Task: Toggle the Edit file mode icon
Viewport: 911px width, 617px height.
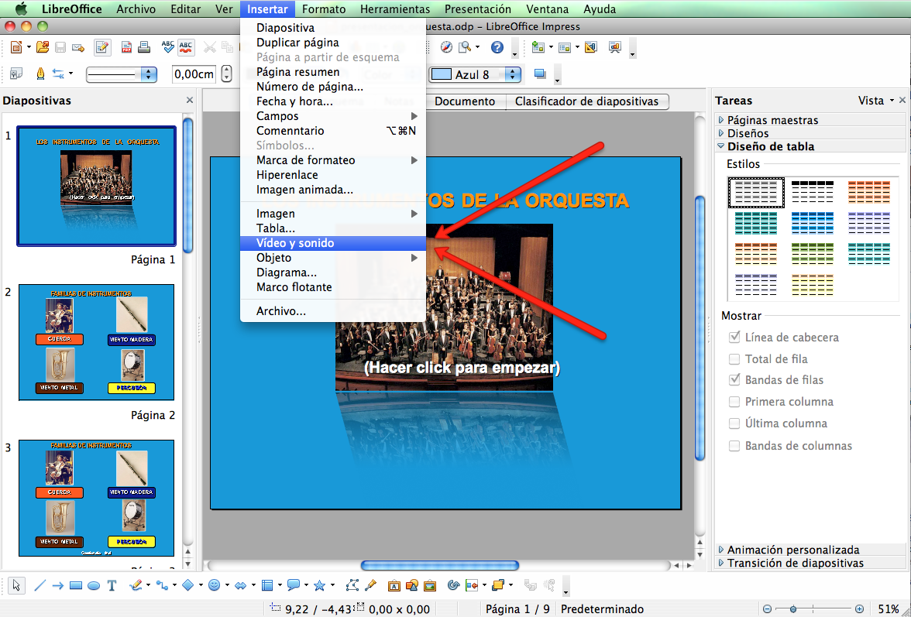Action: (x=102, y=47)
